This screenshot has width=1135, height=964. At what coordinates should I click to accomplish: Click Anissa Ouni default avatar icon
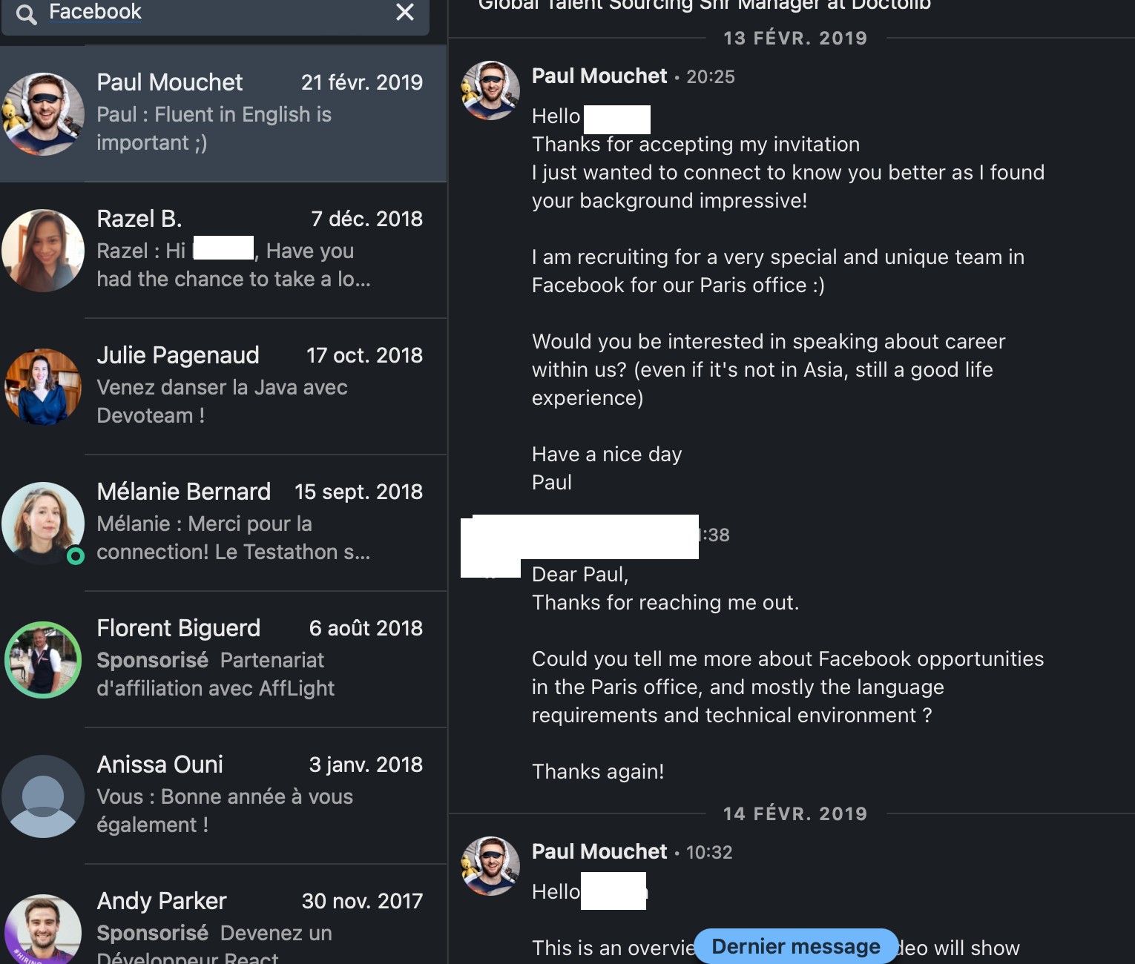tap(43, 796)
